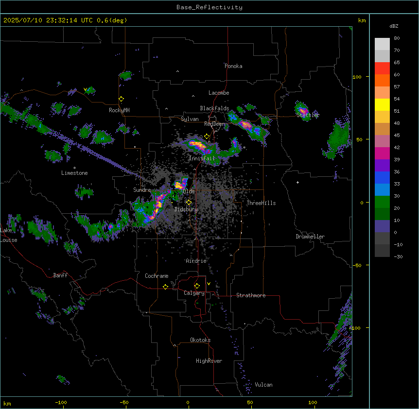Click the Stettler city label
Image resolution: width=419 pixels, height=409 pixels.
[x=308, y=115]
